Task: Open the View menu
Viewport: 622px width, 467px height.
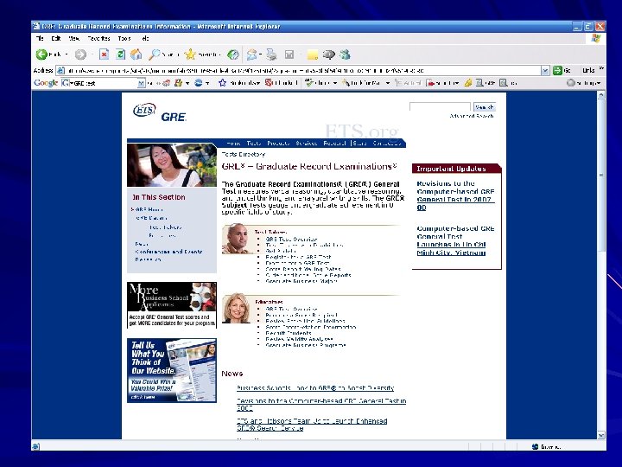Action: point(73,39)
